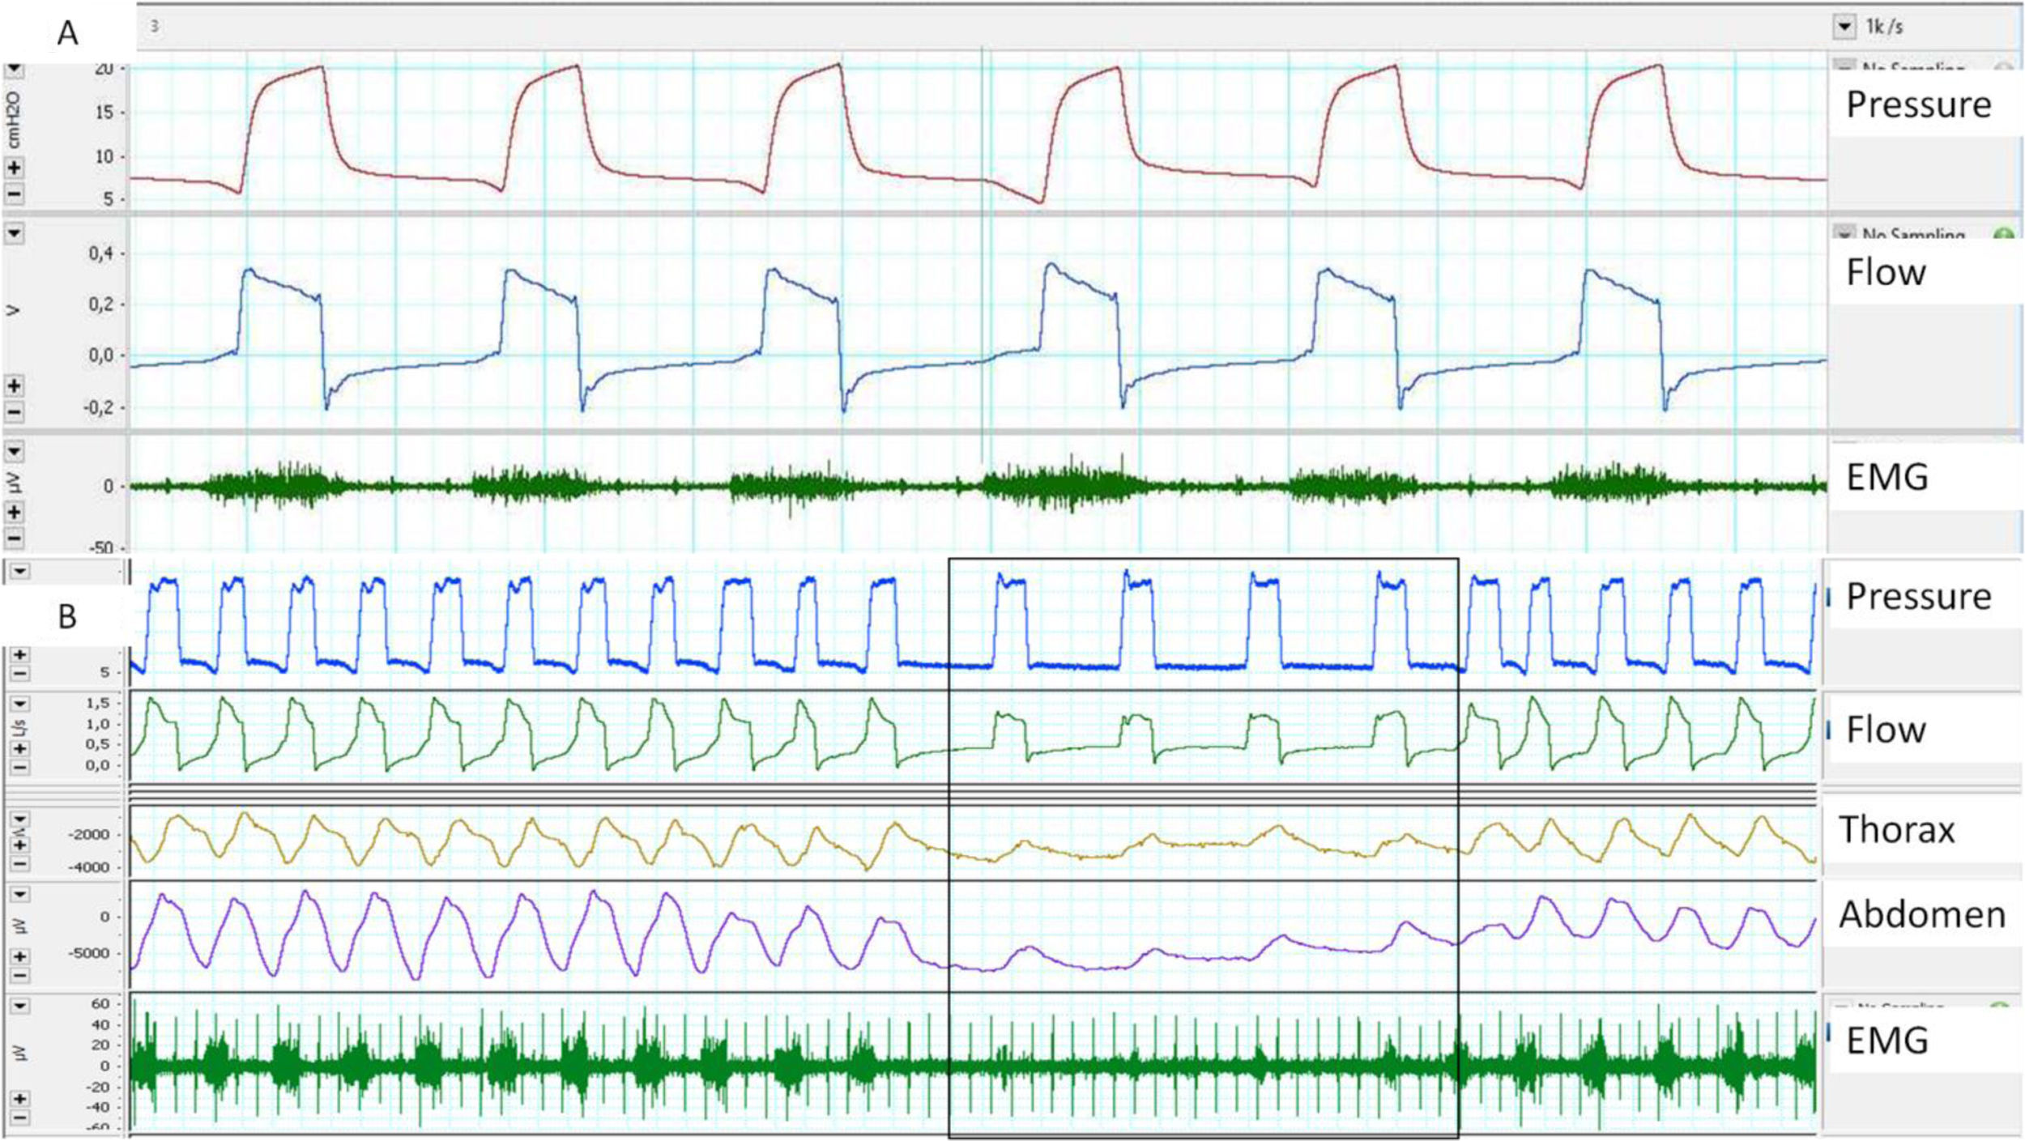Viewport: 2025px width, 1141px height.
Task: Open the cmH2O channel axis dropdown arrow
Action: (x=14, y=70)
